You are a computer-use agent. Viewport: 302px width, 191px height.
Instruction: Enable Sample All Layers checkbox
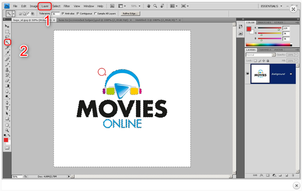96,13
